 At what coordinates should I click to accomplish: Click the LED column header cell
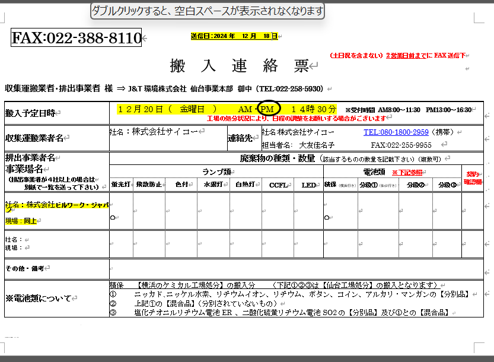pyautogui.click(x=308, y=185)
